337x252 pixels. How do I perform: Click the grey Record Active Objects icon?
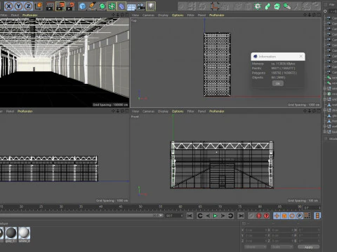(x=251, y=216)
